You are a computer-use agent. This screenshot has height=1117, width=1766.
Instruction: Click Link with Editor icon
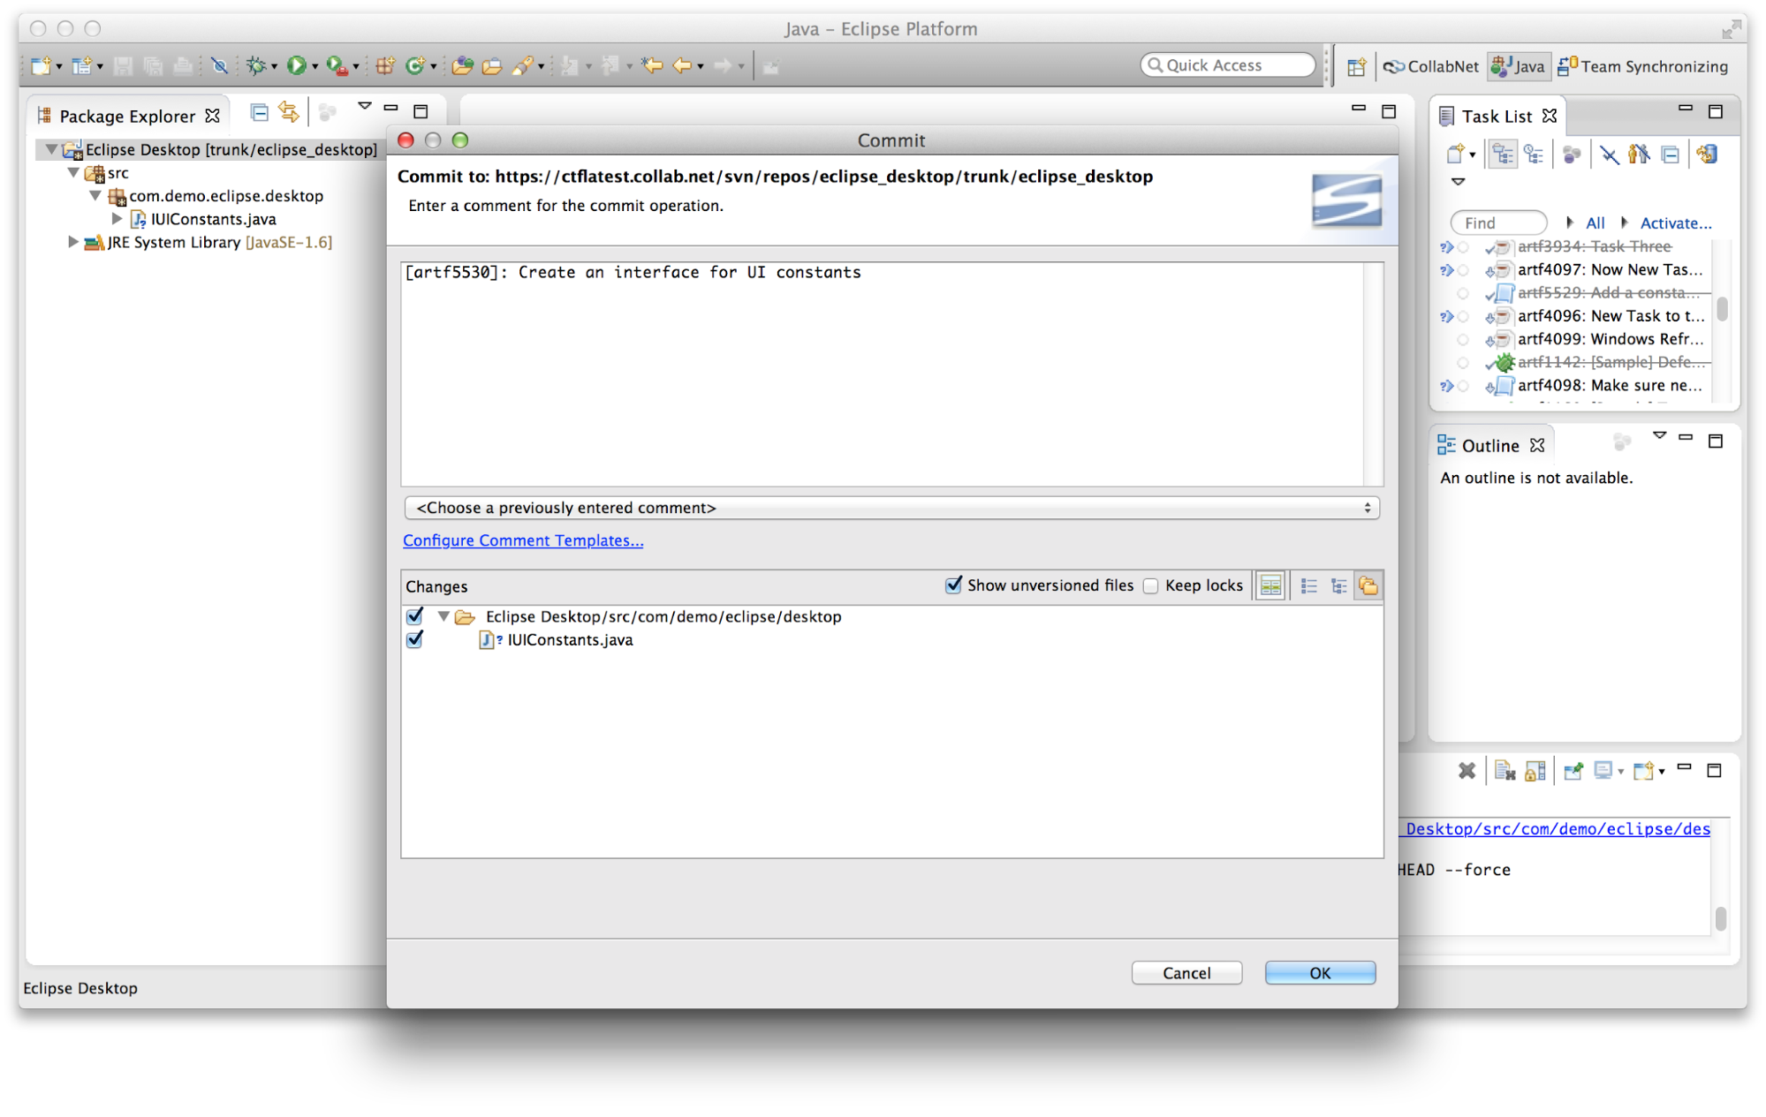click(288, 112)
